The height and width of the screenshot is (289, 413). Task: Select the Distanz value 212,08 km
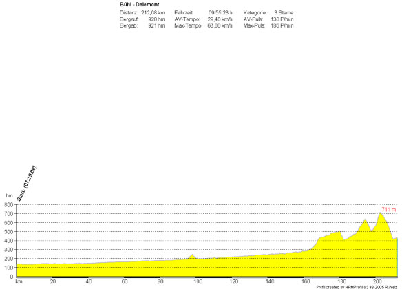(x=153, y=13)
